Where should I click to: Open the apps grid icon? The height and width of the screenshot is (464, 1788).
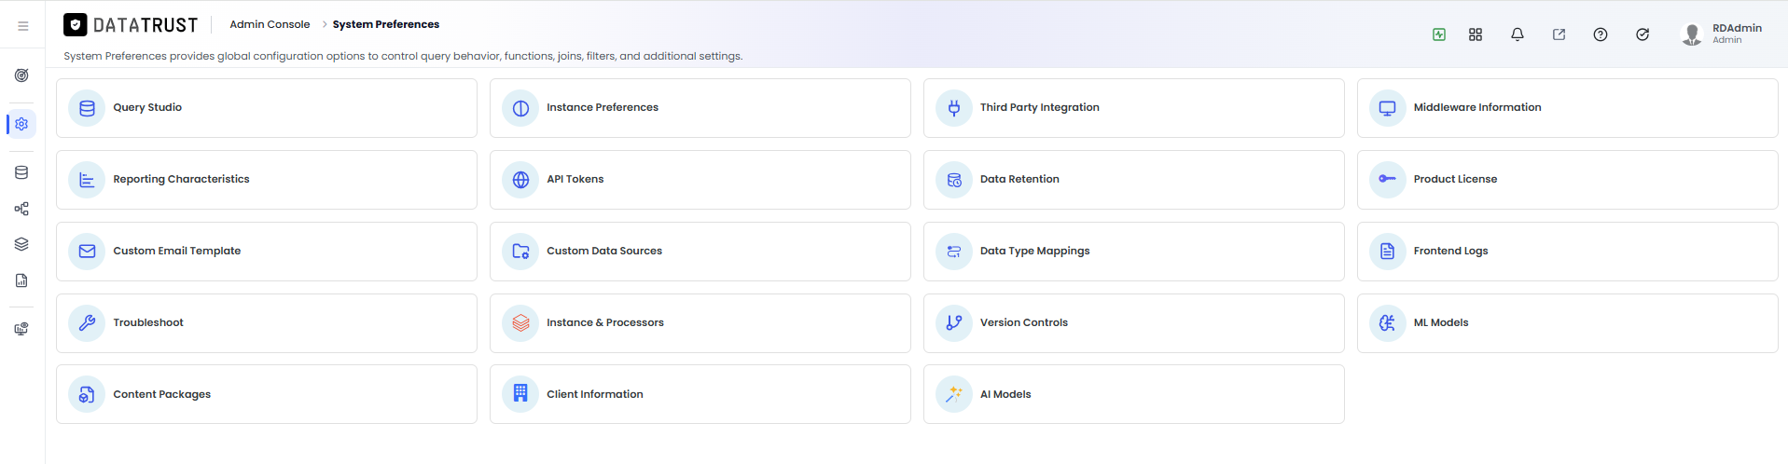pyautogui.click(x=1476, y=34)
